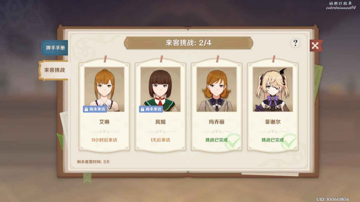Click green checkmark on 菲谢尔's card
Image resolution: width=360 pixels, height=202 pixels.
click(289, 141)
